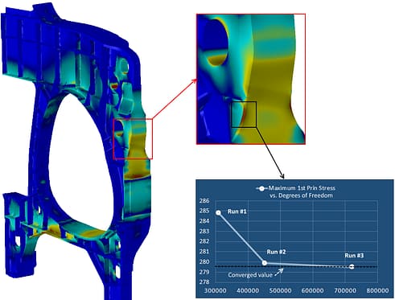Screen dimensions: 395x300
Task: Select the small black box in zoomed view
Action: point(244,114)
